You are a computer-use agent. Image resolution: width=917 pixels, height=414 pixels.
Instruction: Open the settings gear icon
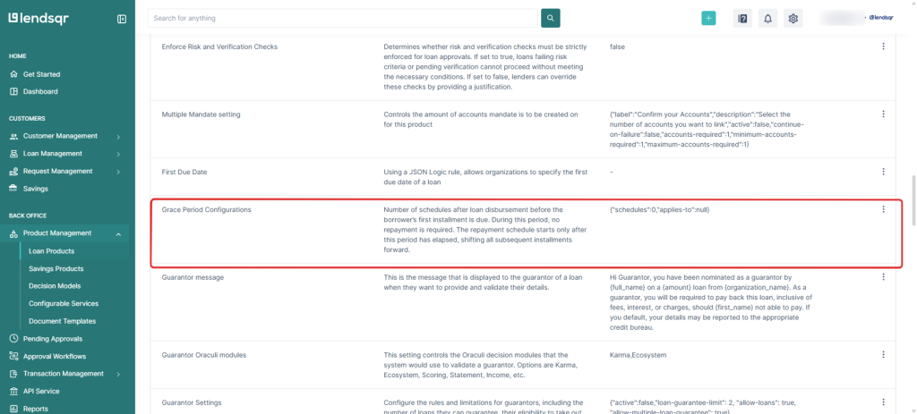pyautogui.click(x=793, y=18)
